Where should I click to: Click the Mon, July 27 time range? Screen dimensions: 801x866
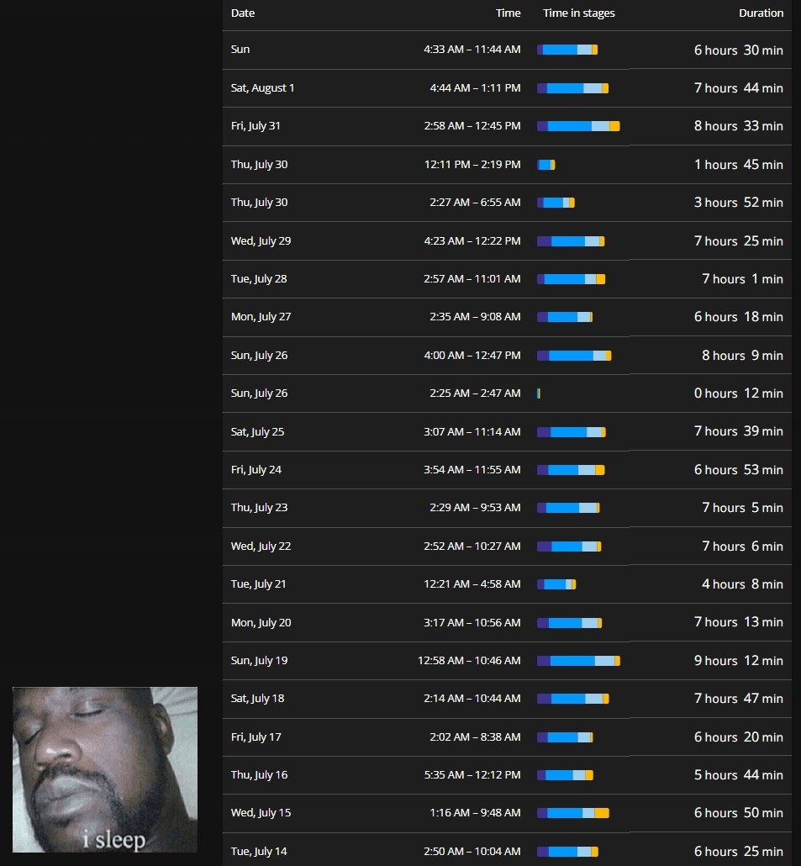coord(475,316)
